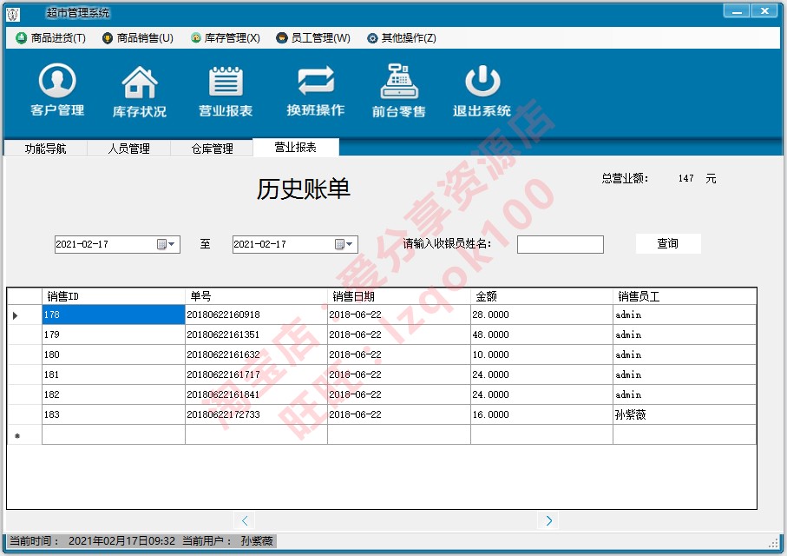This screenshot has height=556, width=787.
Task: Open the 客户管理 customer management icon
Action: click(x=57, y=89)
